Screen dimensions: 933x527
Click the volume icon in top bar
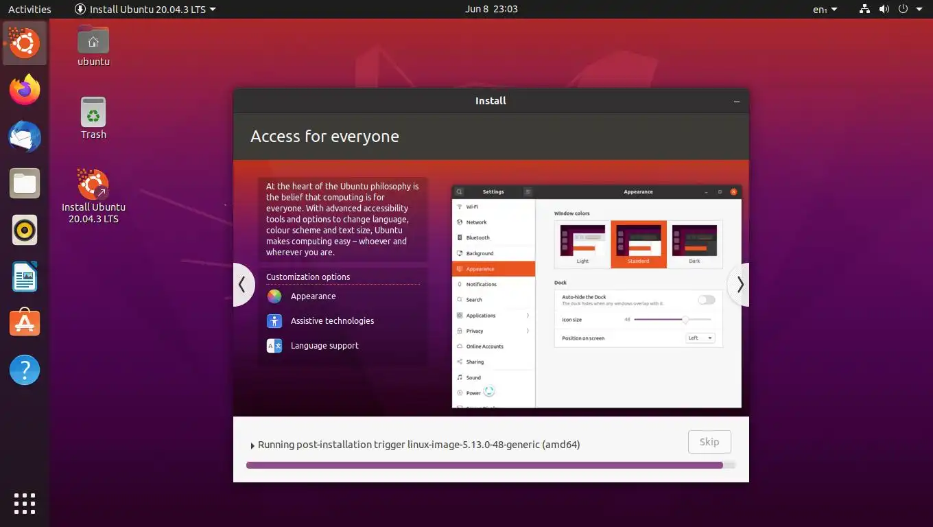click(884, 9)
